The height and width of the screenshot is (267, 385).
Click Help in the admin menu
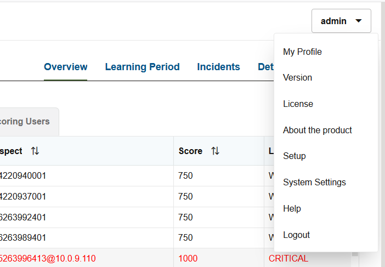pos(292,208)
